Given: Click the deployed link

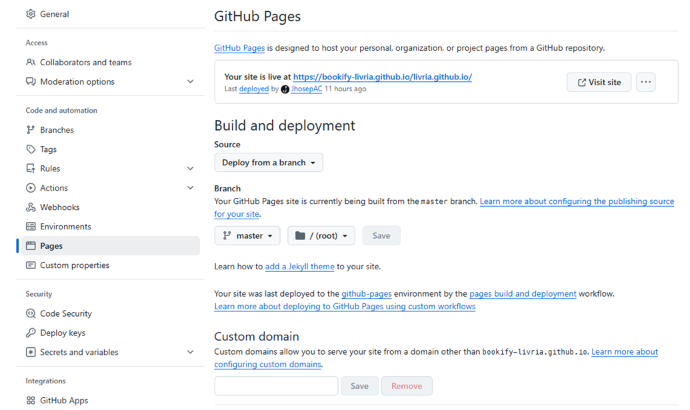Looking at the screenshot, I should tap(254, 89).
